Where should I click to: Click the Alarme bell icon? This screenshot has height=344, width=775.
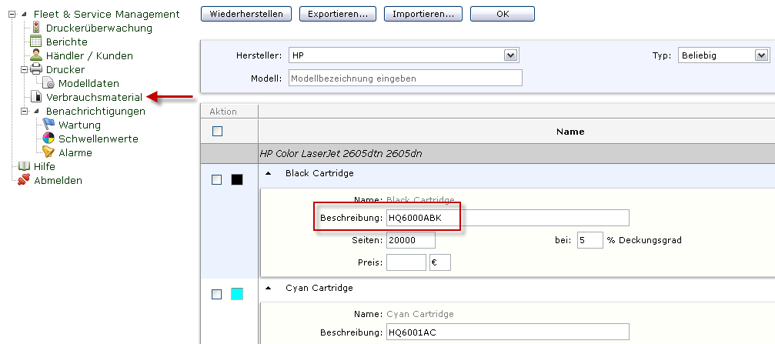pos(48,152)
